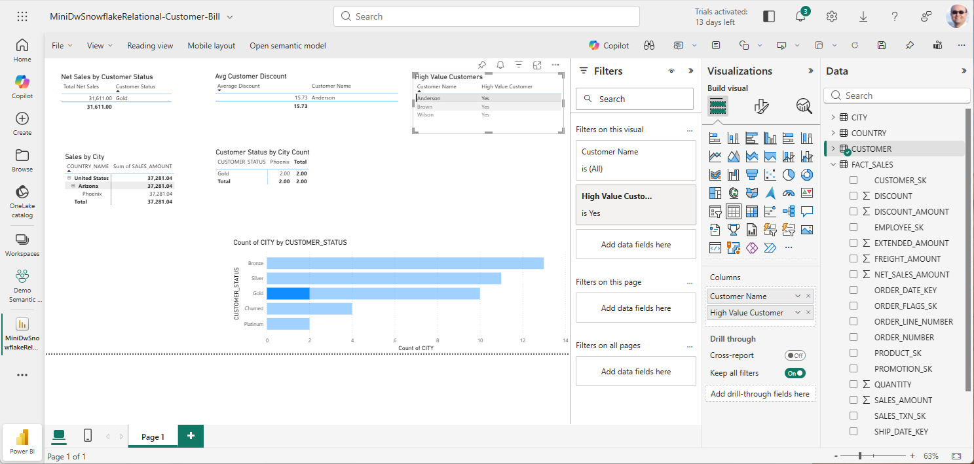Image resolution: width=974 pixels, height=464 pixels.
Task: Switch to Reading view
Action: [150, 46]
